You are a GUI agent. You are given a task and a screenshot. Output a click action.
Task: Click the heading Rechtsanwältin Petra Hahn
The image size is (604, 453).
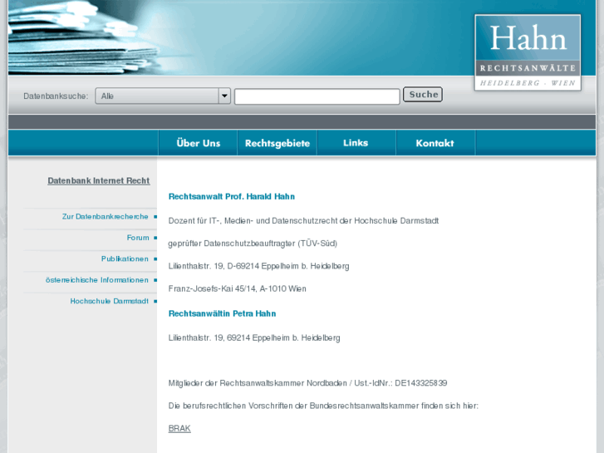(223, 313)
